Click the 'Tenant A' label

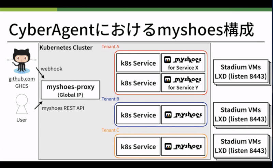[110, 46]
